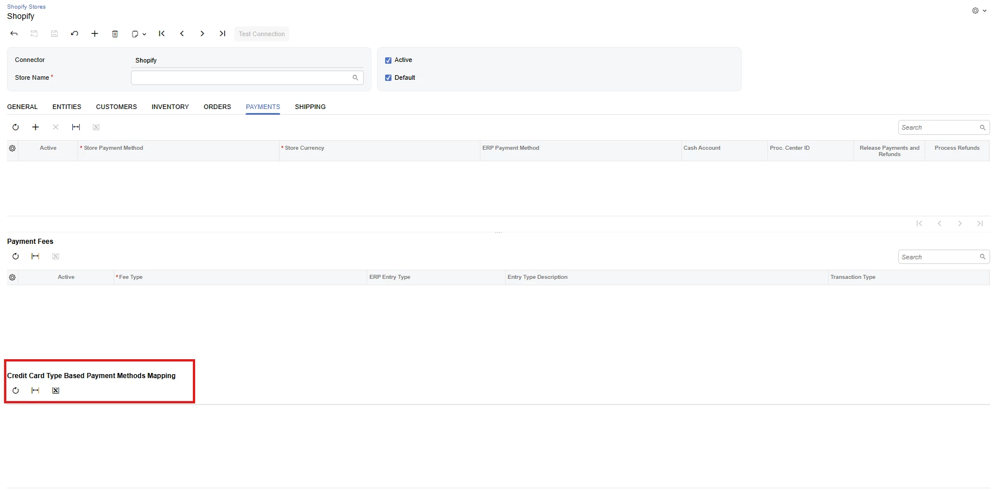
Task: Add a new store record with plus icon
Action: click(x=95, y=34)
